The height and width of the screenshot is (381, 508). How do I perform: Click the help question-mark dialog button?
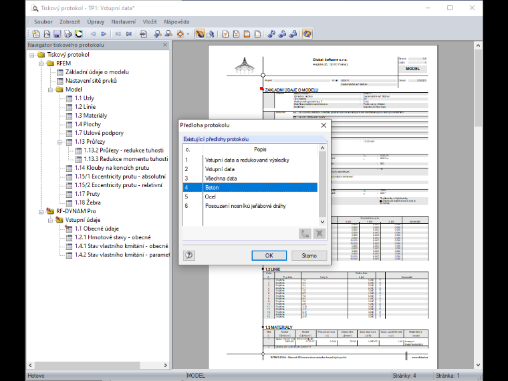(x=189, y=255)
